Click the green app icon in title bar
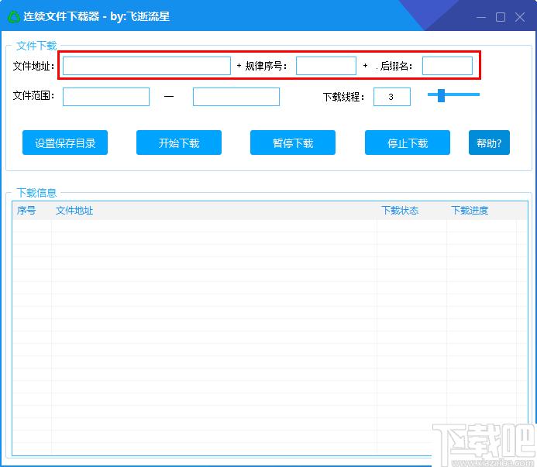Image resolution: width=537 pixels, height=467 pixels. (13, 16)
